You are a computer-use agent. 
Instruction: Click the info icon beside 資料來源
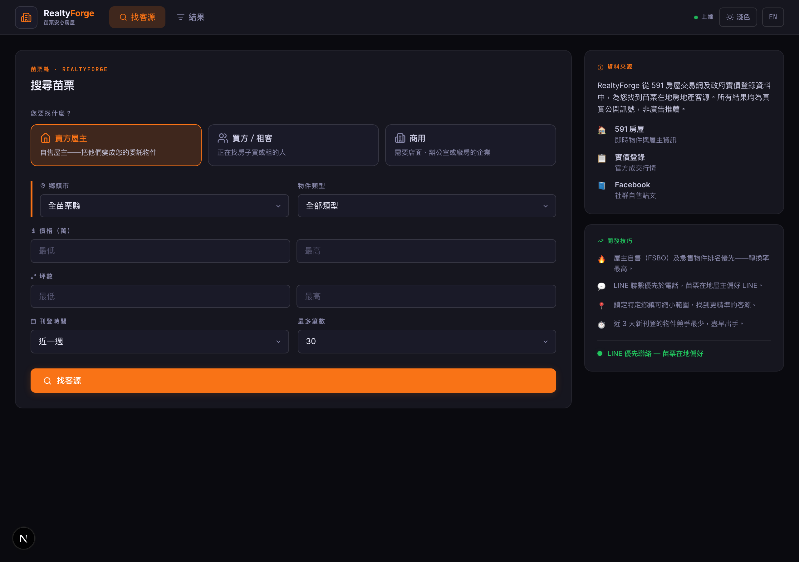tap(600, 67)
